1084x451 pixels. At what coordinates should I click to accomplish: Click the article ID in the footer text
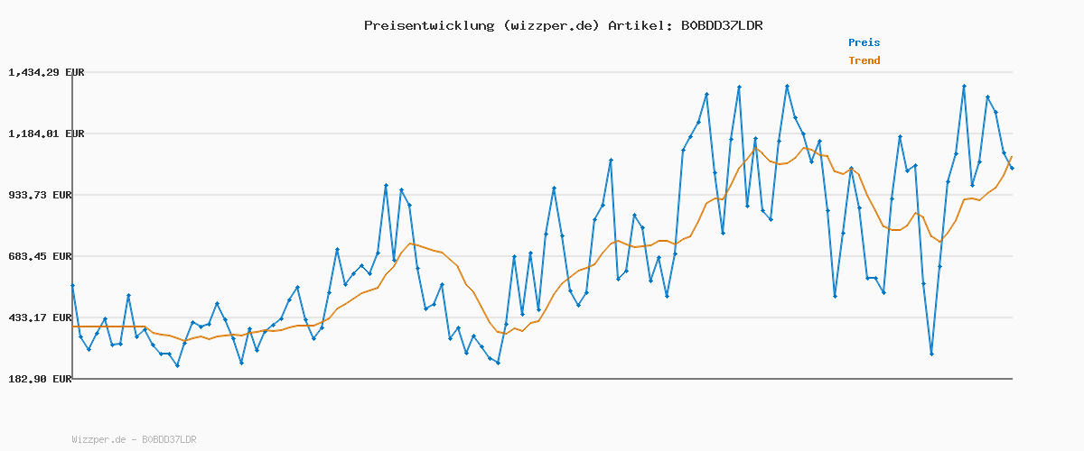[x=169, y=439]
